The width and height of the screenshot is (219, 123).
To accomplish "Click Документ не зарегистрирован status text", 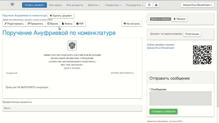I will 166,34.
